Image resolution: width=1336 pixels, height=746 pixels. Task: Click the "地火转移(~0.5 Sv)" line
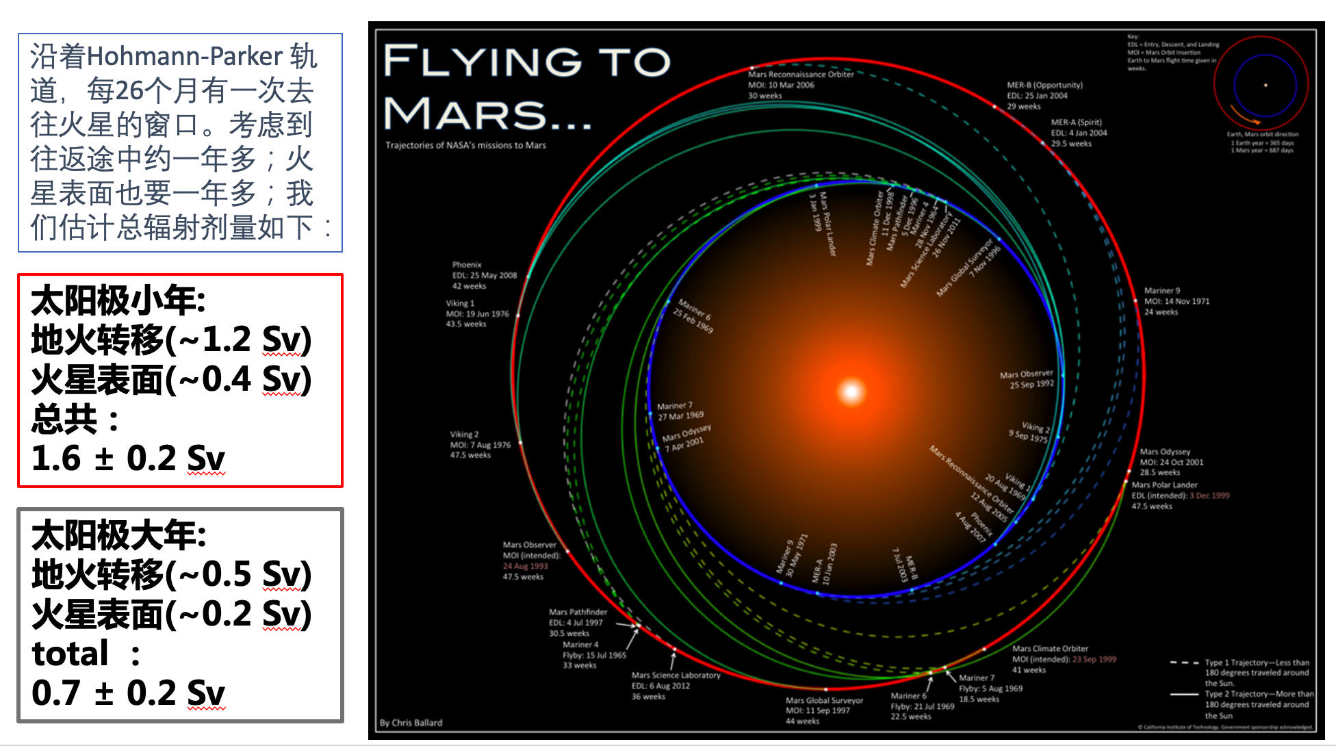171,574
